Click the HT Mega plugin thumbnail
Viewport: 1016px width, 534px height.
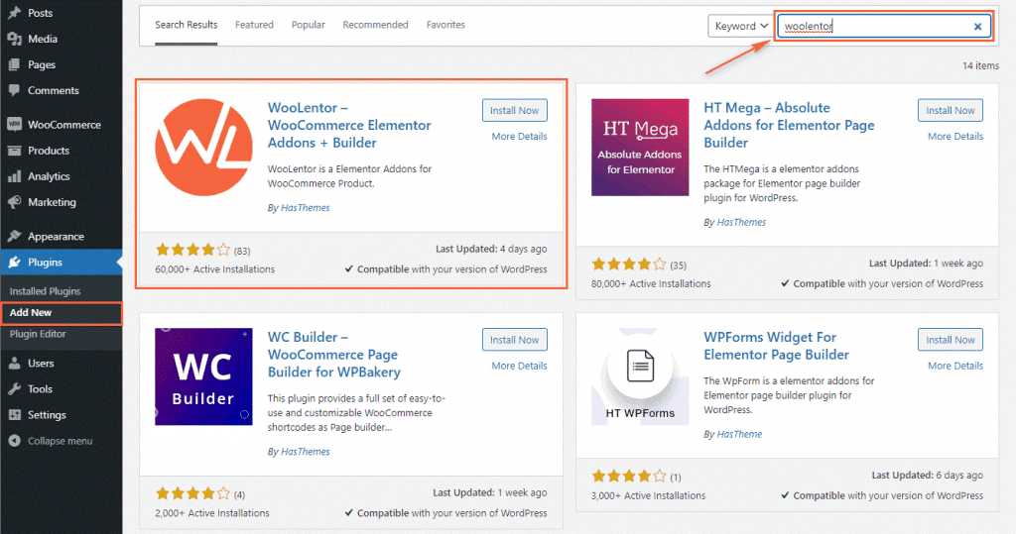pos(640,148)
